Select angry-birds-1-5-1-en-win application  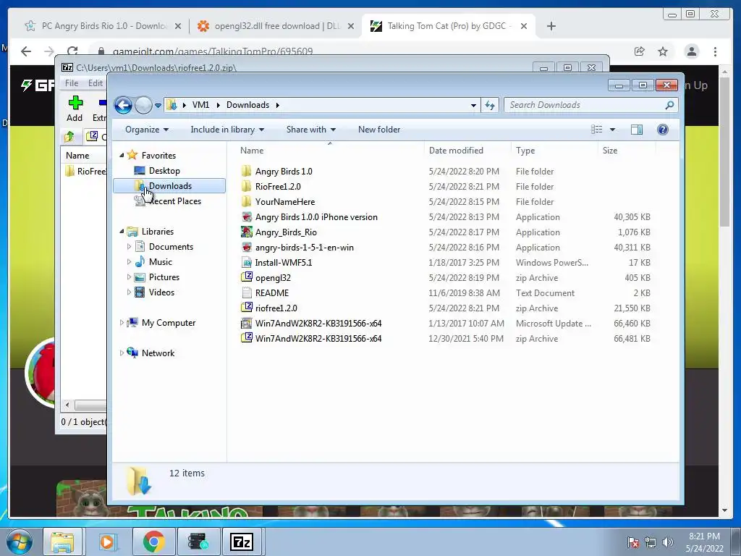(x=305, y=248)
